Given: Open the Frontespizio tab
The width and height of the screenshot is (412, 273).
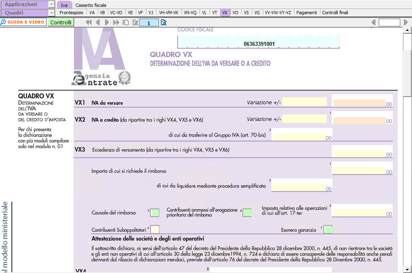Looking at the screenshot, I should click(x=71, y=13).
